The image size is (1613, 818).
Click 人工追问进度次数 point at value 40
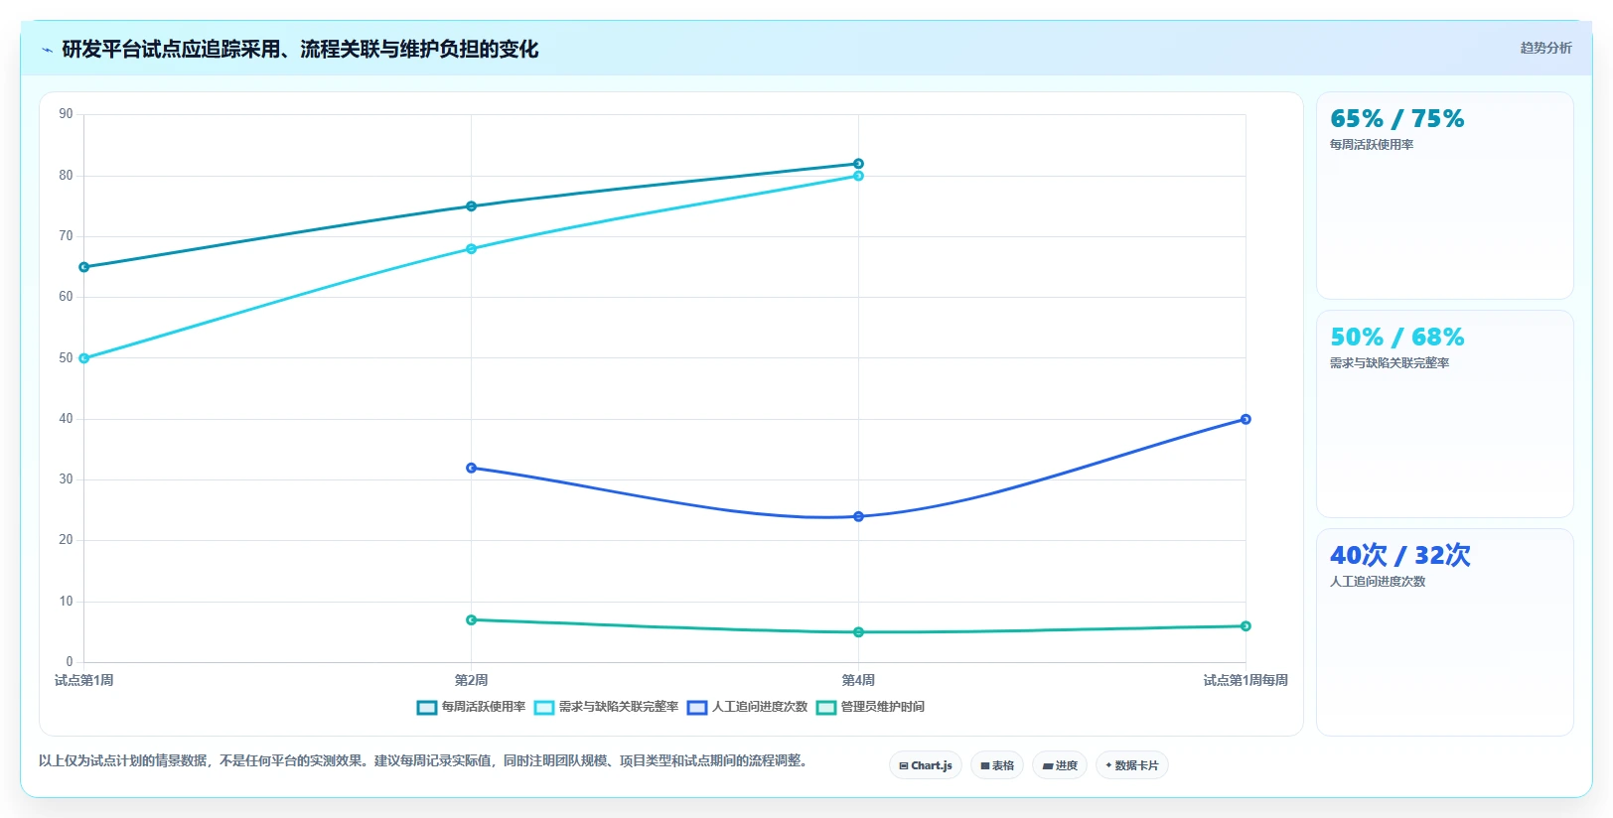point(1246,419)
